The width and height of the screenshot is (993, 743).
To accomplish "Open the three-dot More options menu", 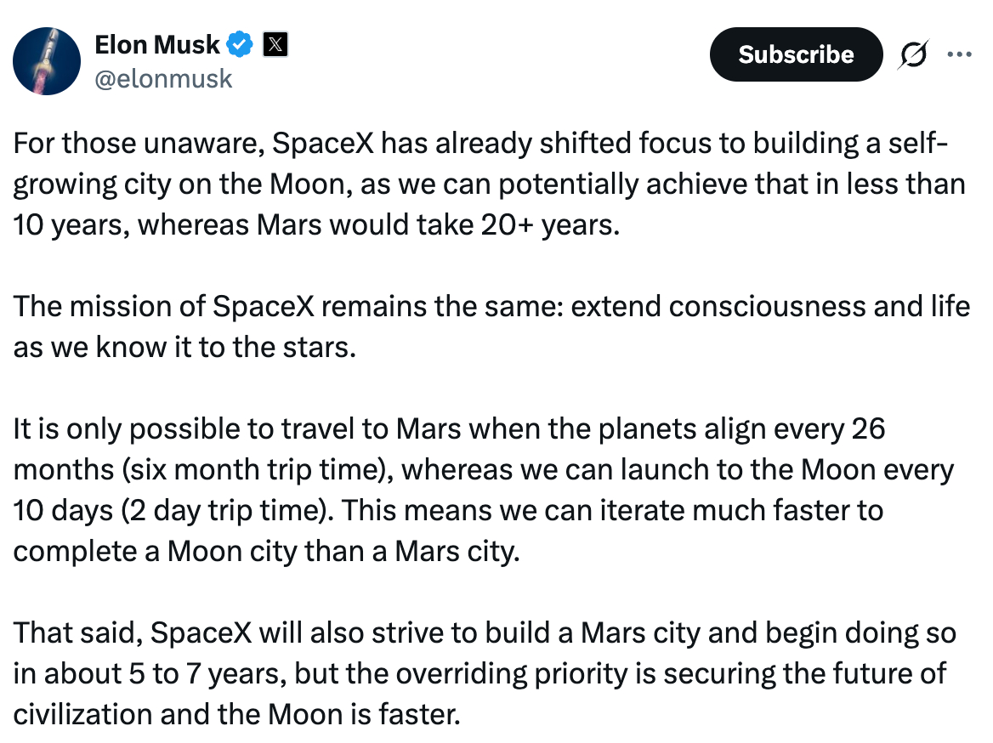I will [x=959, y=54].
